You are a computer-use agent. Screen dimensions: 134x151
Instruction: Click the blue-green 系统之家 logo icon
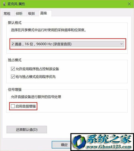click(79, 142)
